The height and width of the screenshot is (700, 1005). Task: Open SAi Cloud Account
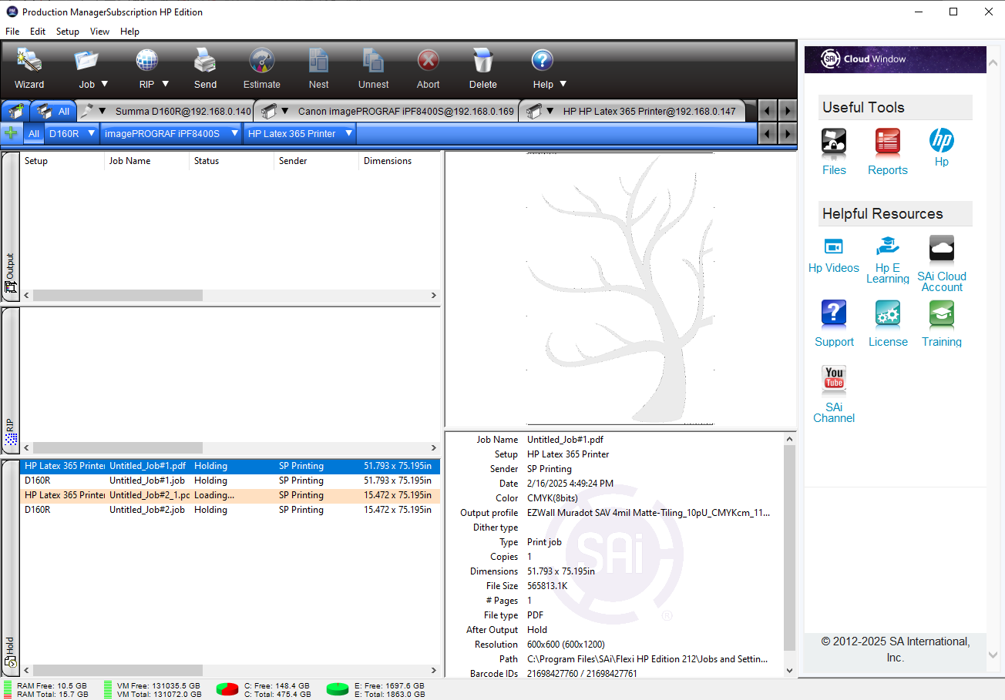point(942,264)
